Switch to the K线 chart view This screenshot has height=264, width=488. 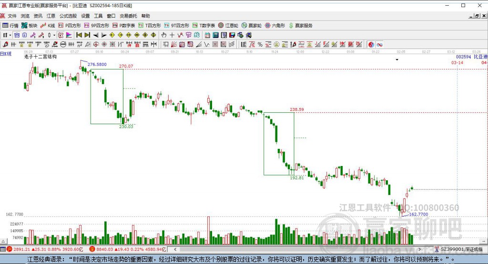48,26
